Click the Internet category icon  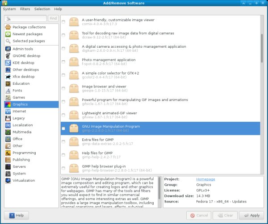[8, 111]
